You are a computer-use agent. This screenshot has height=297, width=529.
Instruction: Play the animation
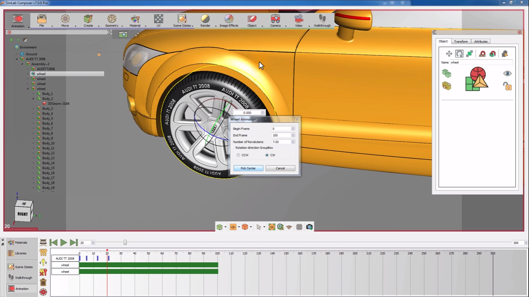pos(63,243)
